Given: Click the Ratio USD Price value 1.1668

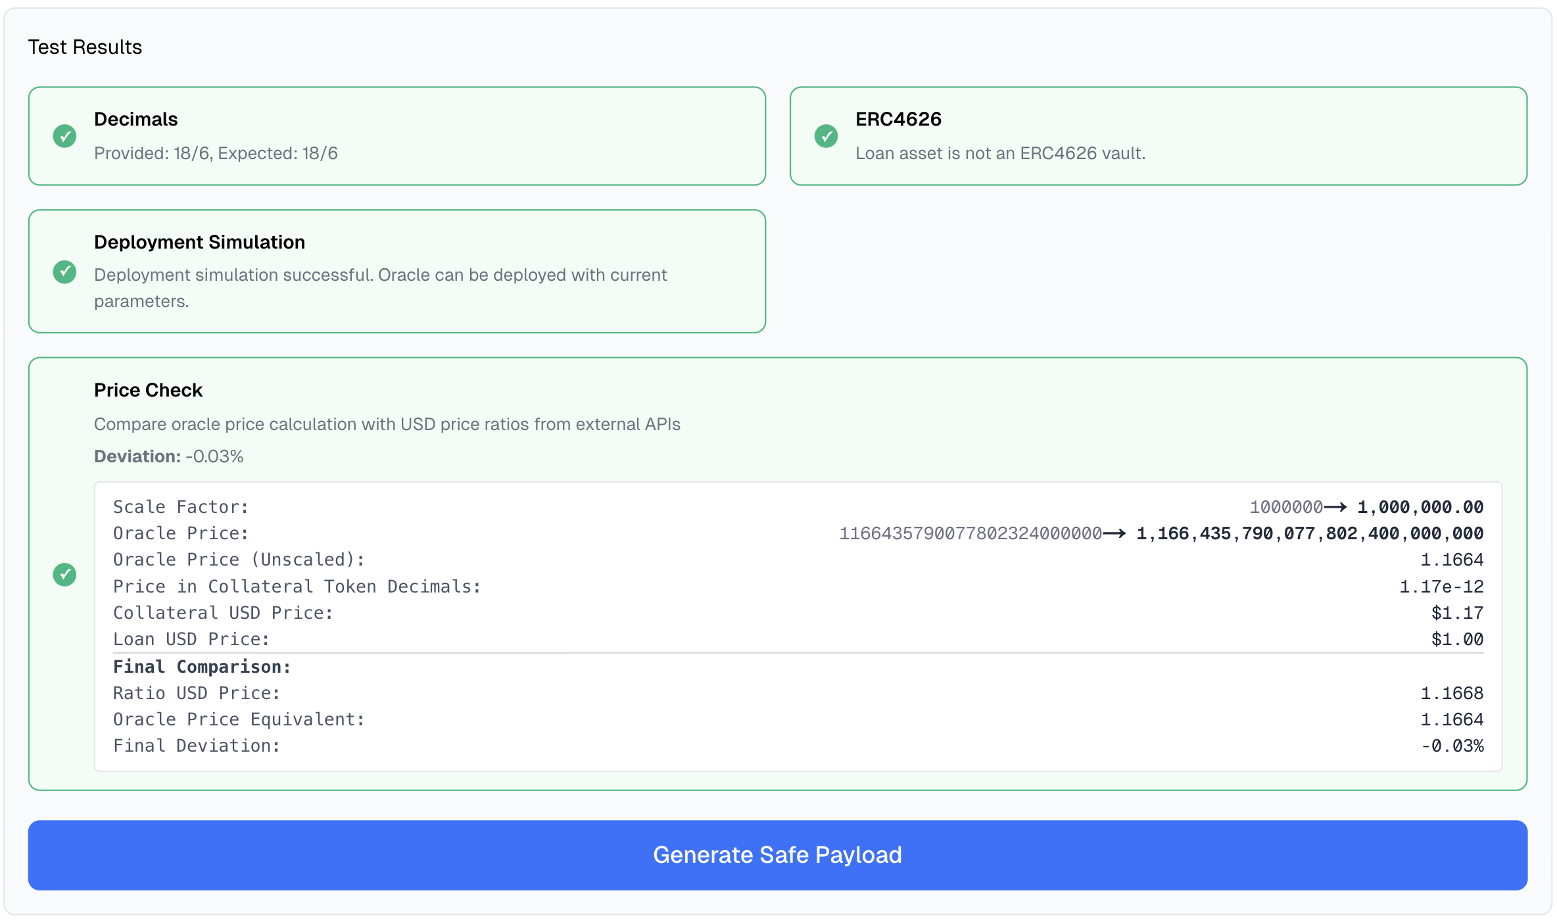Looking at the screenshot, I should coord(1452,693).
